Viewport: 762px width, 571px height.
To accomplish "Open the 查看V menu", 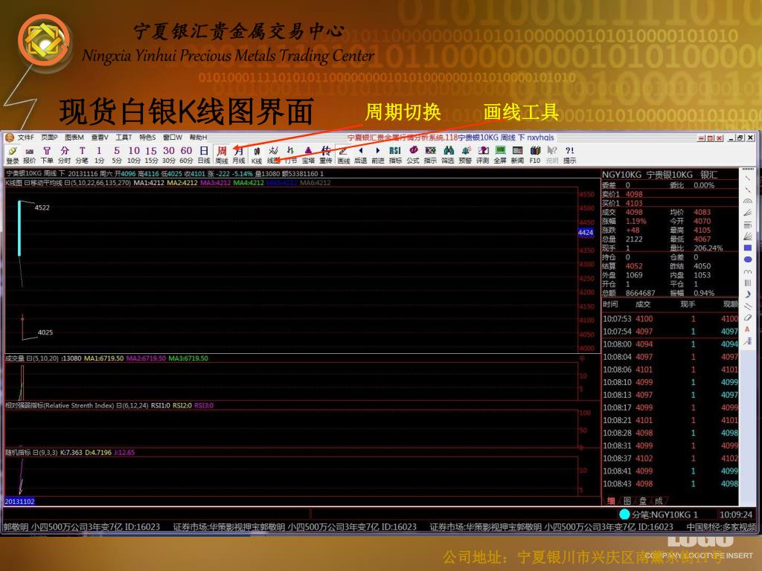I will [100, 138].
